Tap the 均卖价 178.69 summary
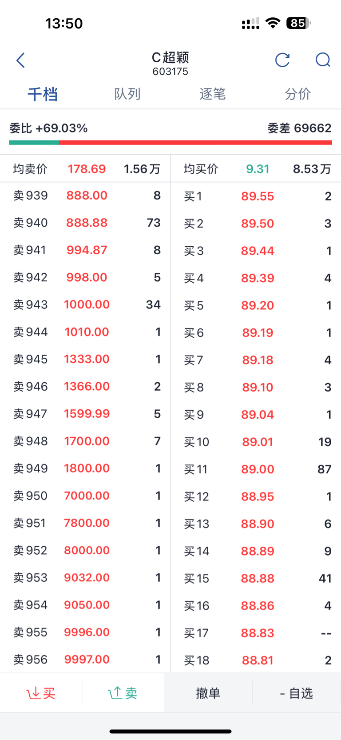This screenshot has width=341, height=740. coord(87,169)
